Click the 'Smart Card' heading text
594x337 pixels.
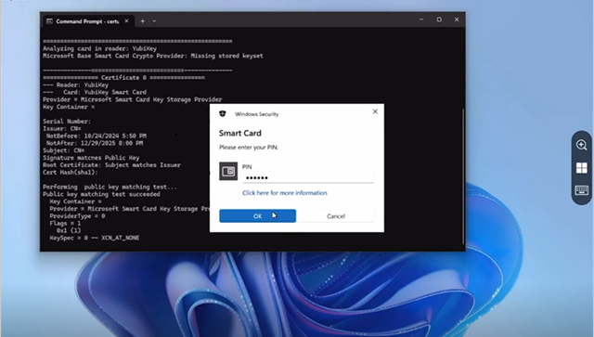240,133
